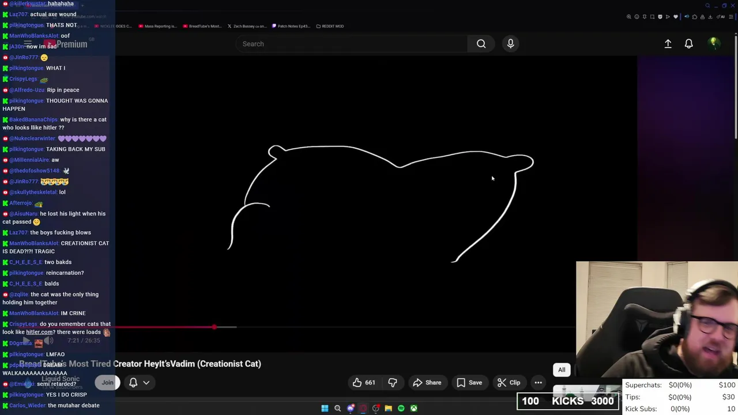Open the YouTube upload/create icon

pyautogui.click(x=668, y=44)
